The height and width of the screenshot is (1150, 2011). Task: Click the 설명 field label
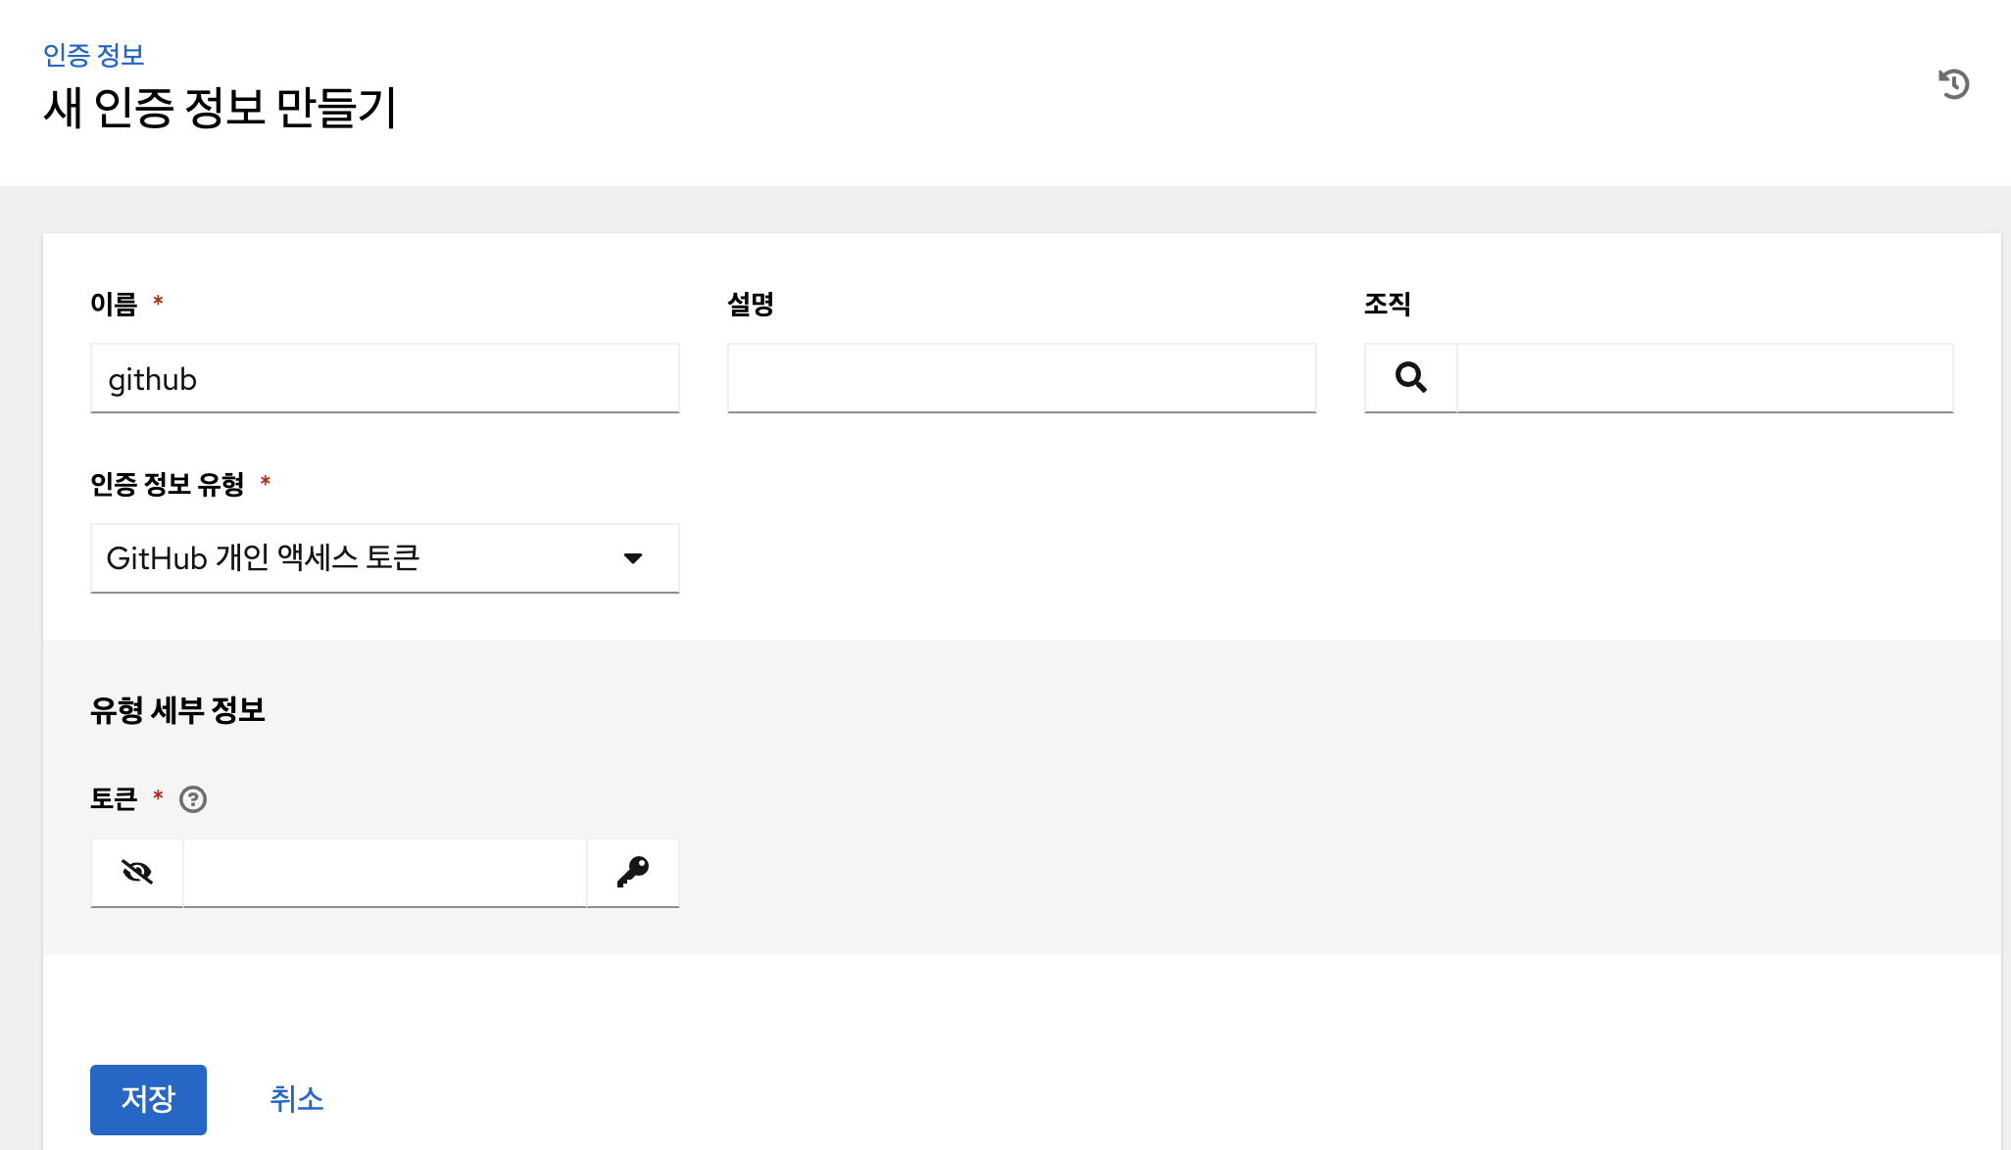(x=751, y=304)
